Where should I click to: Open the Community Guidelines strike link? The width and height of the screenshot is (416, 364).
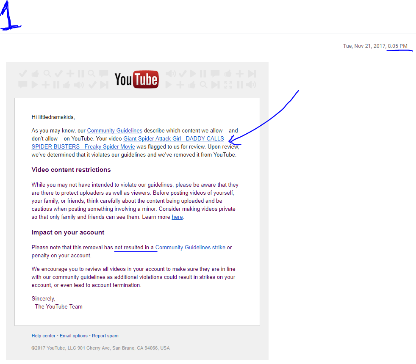(190, 248)
